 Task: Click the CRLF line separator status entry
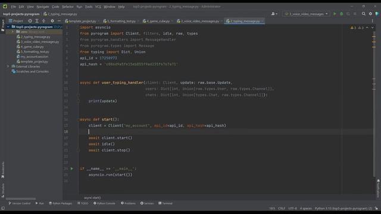(282, 209)
